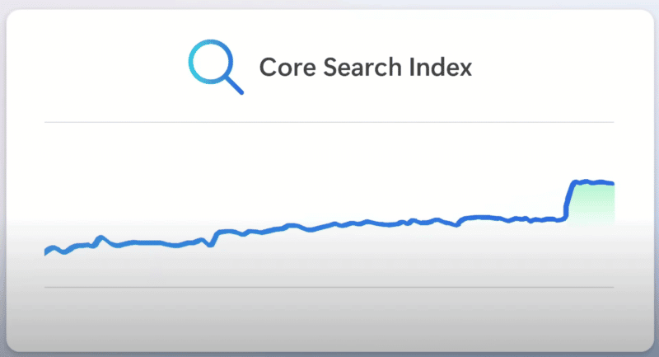Click the lower horizontal gridline of the chart
This screenshot has height=357, width=659.
point(329,288)
